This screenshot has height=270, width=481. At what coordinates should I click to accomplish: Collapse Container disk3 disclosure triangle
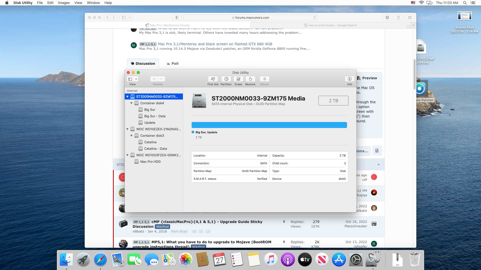click(132, 136)
